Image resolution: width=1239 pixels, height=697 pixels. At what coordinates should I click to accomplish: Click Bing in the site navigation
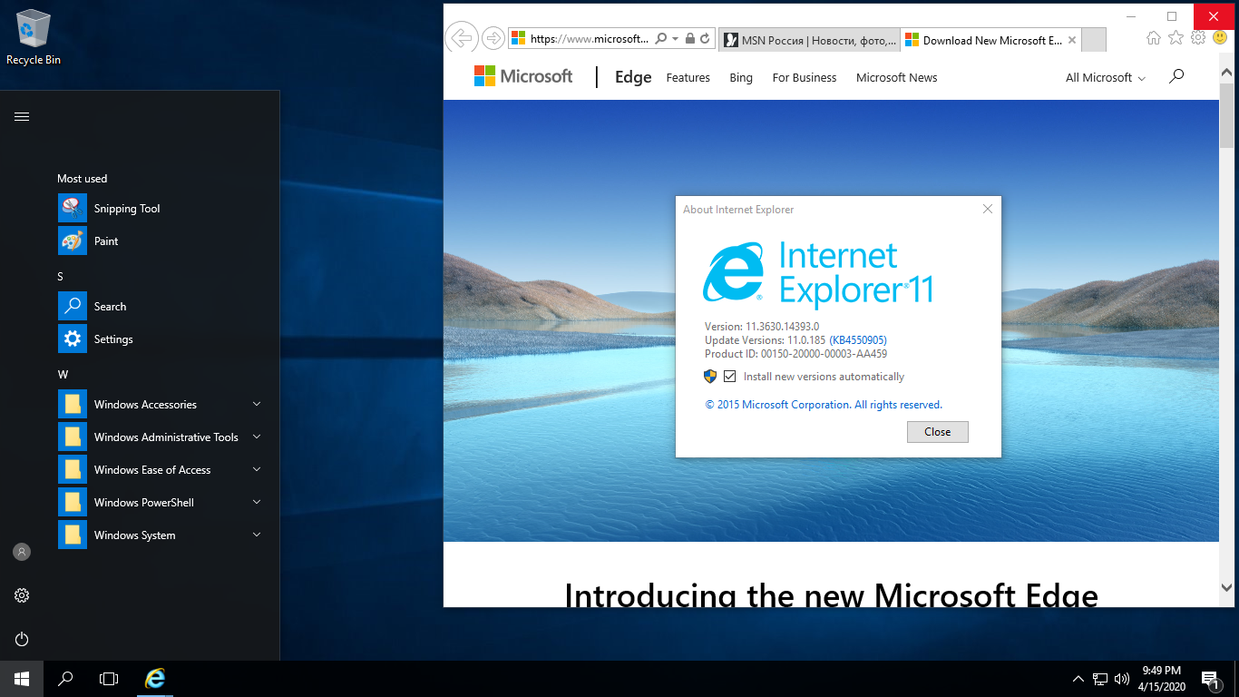tap(741, 78)
